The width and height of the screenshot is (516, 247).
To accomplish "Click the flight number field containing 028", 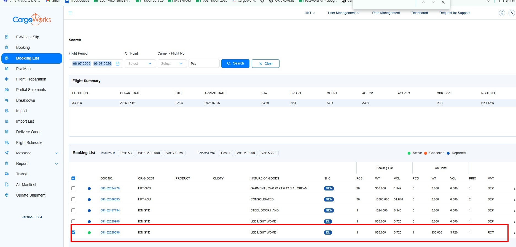I will pyautogui.click(x=204, y=63).
